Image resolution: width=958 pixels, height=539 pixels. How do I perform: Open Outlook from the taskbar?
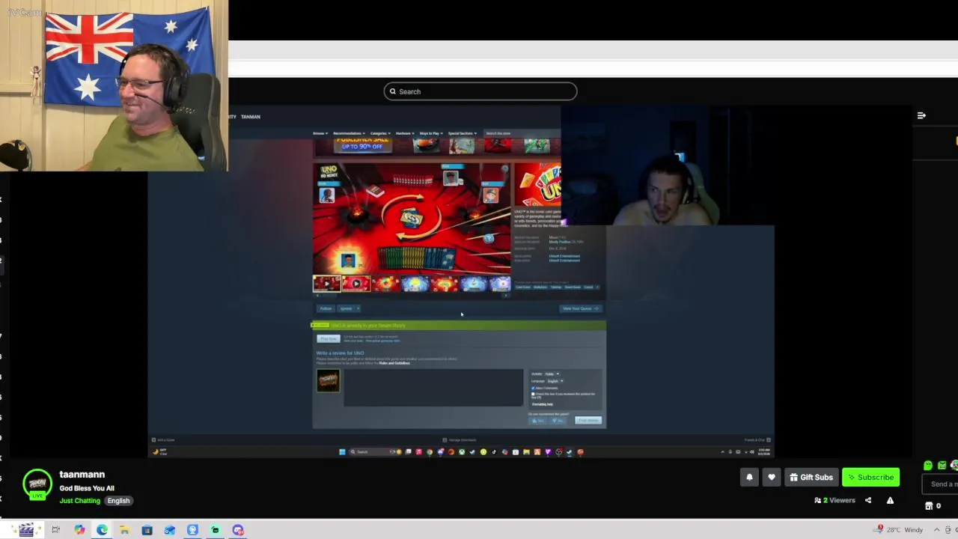tap(170, 530)
